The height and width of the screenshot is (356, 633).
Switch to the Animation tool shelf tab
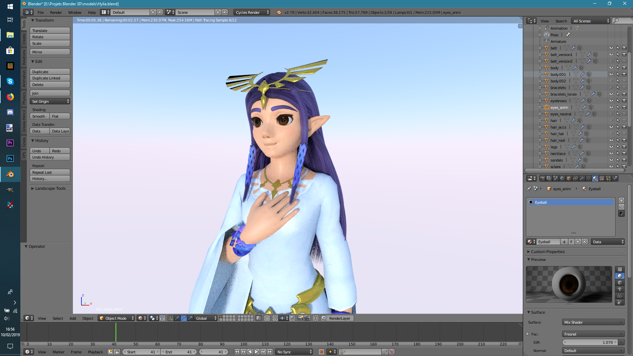click(24, 78)
